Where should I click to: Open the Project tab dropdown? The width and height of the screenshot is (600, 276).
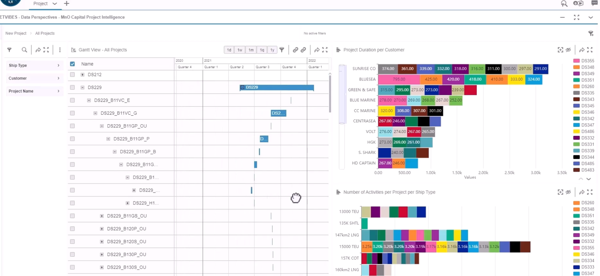point(55,4)
